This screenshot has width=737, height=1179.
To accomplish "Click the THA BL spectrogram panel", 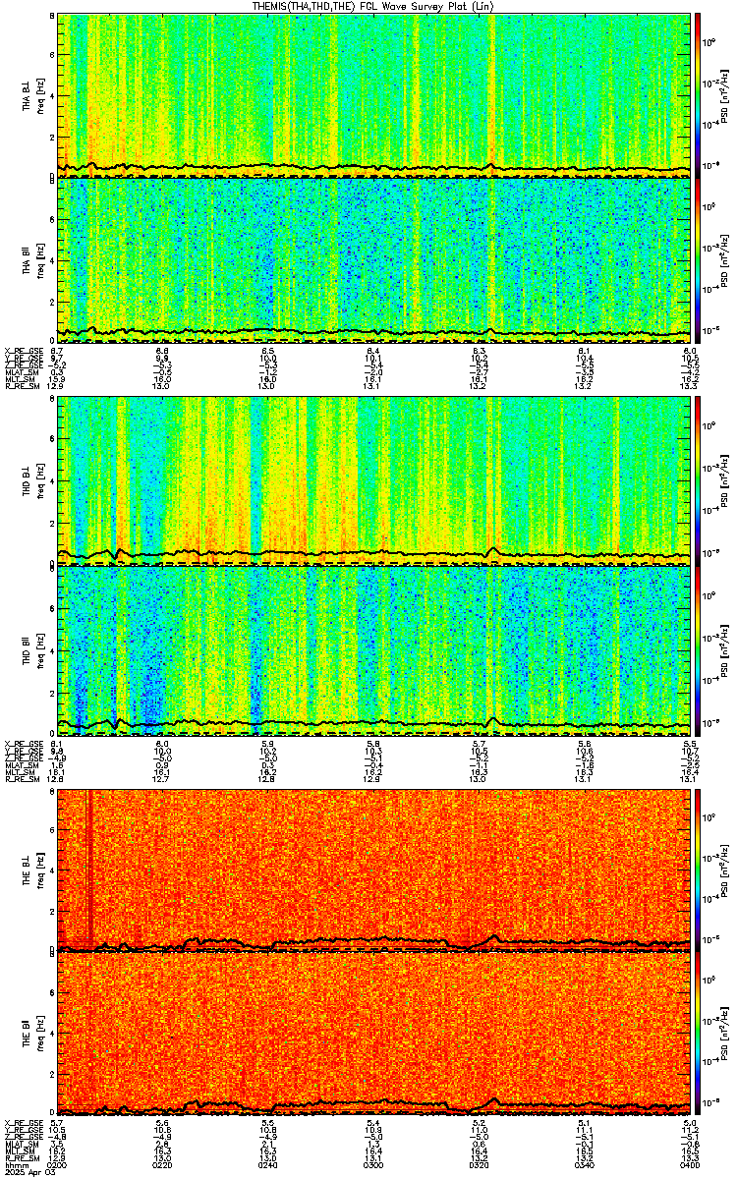I will (373, 95).
